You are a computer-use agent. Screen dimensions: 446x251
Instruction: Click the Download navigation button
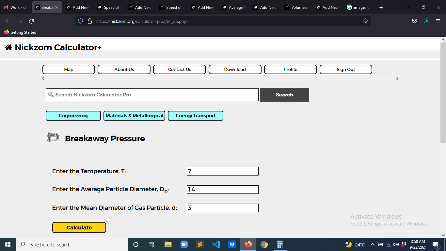click(235, 69)
